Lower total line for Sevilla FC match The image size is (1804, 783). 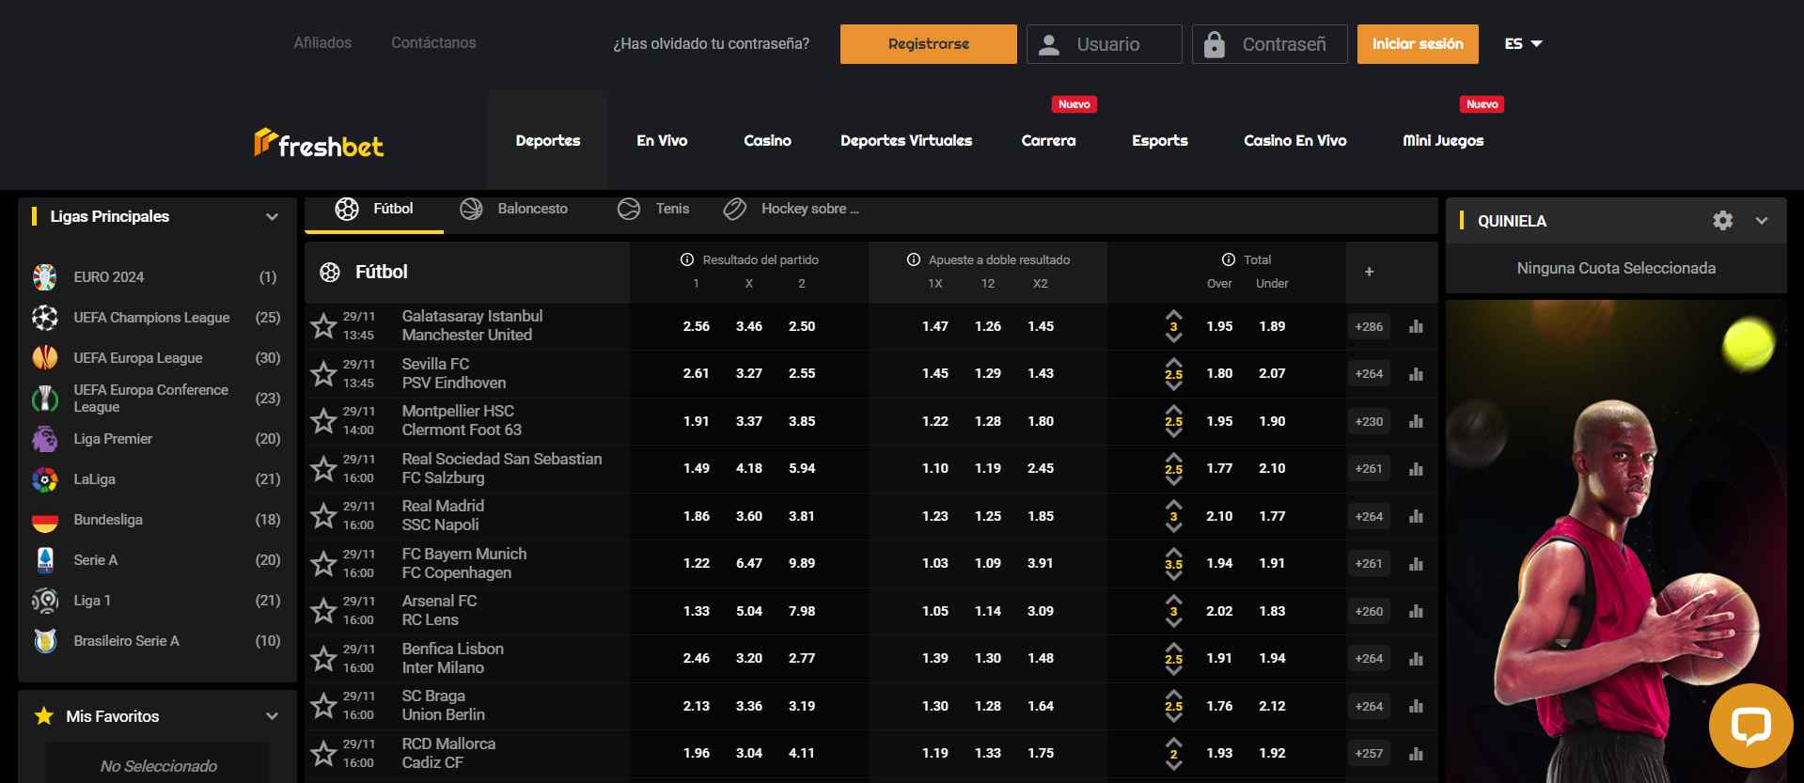coord(1173,385)
